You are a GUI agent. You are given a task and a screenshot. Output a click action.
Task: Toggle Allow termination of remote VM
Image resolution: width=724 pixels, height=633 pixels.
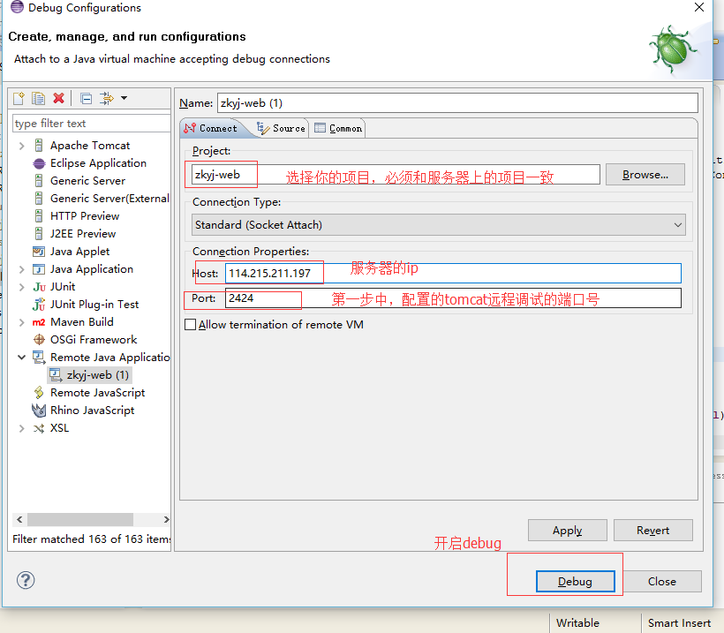click(190, 325)
